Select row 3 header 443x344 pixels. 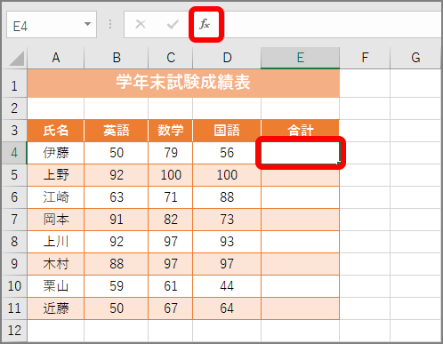(x=14, y=131)
